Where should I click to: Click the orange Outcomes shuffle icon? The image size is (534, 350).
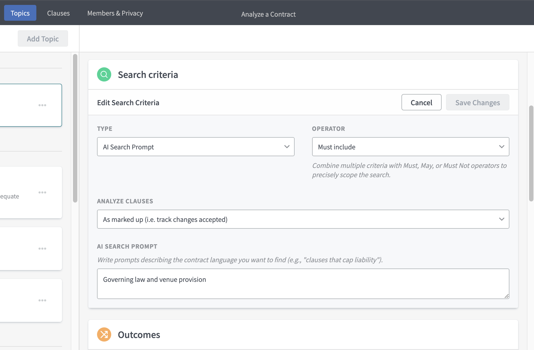point(104,334)
